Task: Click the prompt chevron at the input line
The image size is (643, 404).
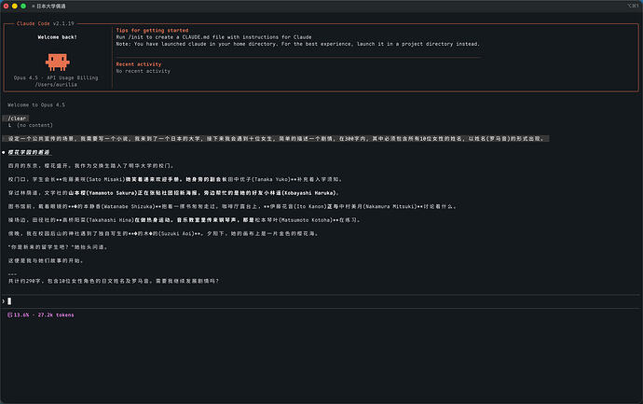Action: (4, 301)
